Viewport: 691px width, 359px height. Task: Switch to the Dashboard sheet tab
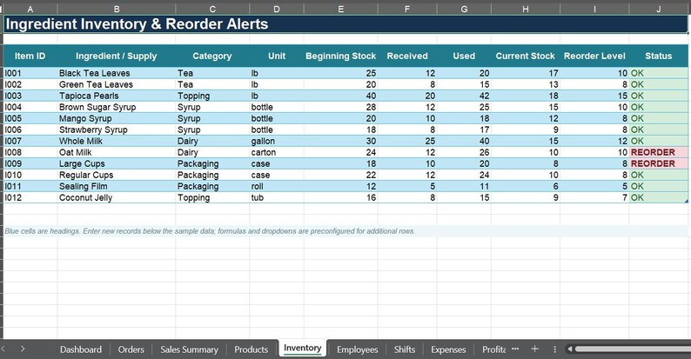click(x=81, y=349)
